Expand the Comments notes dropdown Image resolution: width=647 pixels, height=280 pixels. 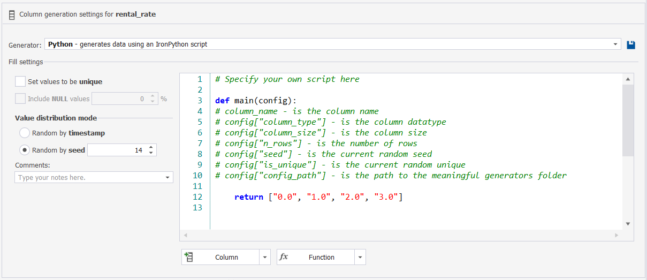click(168, 177)
